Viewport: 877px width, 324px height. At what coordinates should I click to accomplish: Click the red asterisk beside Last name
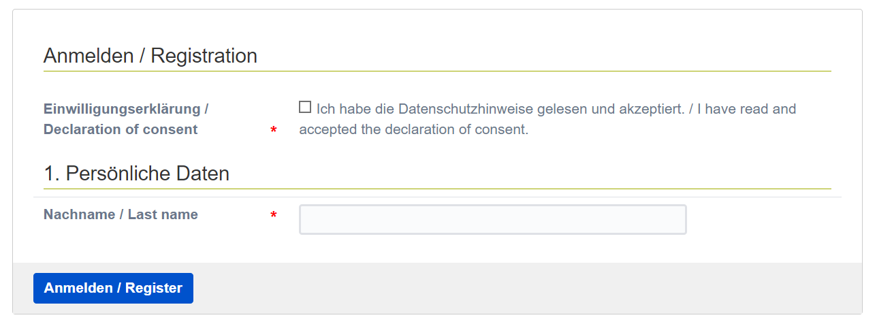[274, 216]
